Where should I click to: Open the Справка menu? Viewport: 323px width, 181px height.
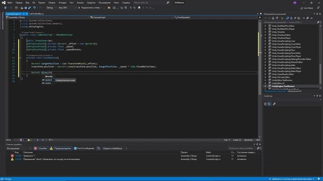tap(126, 3)
